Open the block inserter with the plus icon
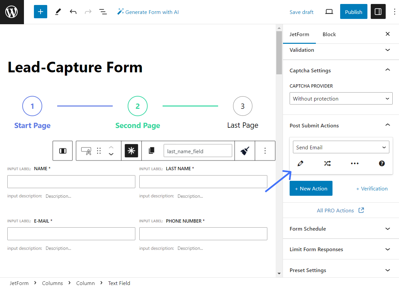The image size is (399, 286). 40,12
